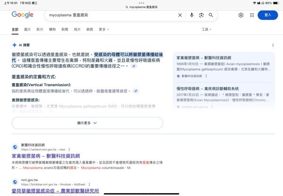Click the Google logo

22,15
